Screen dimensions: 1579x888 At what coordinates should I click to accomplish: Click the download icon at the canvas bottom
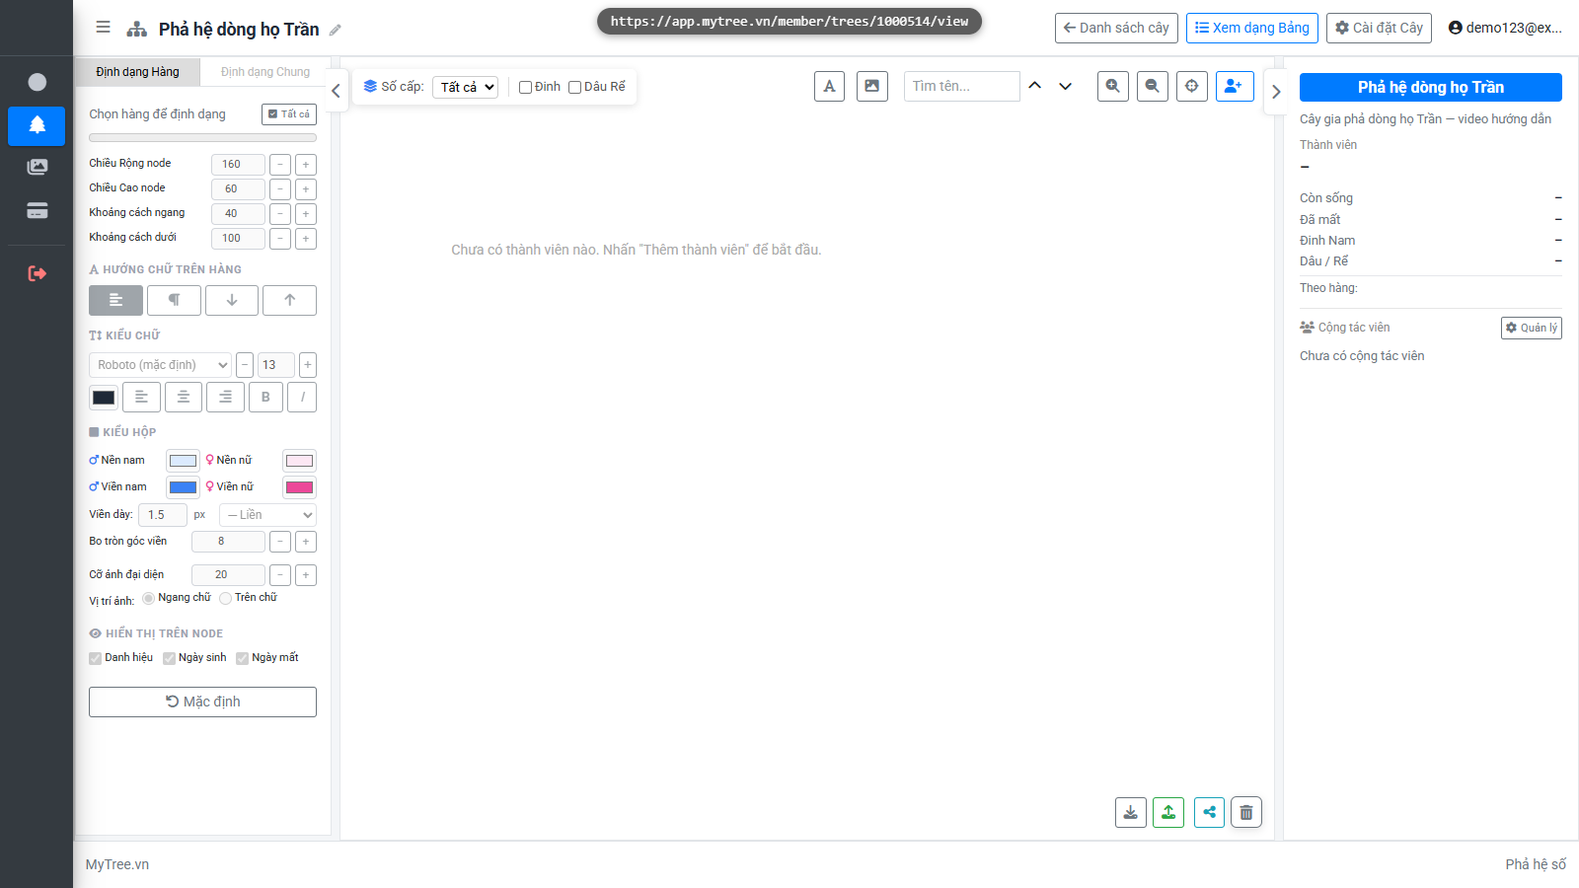pyautogui.click(x=1131, y=812)
